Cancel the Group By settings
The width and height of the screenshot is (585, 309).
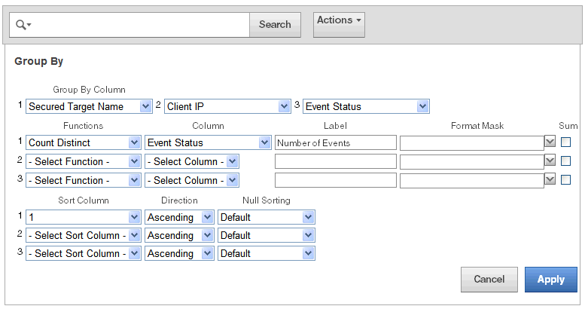coord(489,280)
